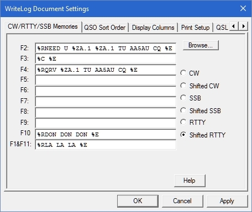Confirm settings with the OK button
The height and width of the screenshot is (212, 252).
point(138,201)
